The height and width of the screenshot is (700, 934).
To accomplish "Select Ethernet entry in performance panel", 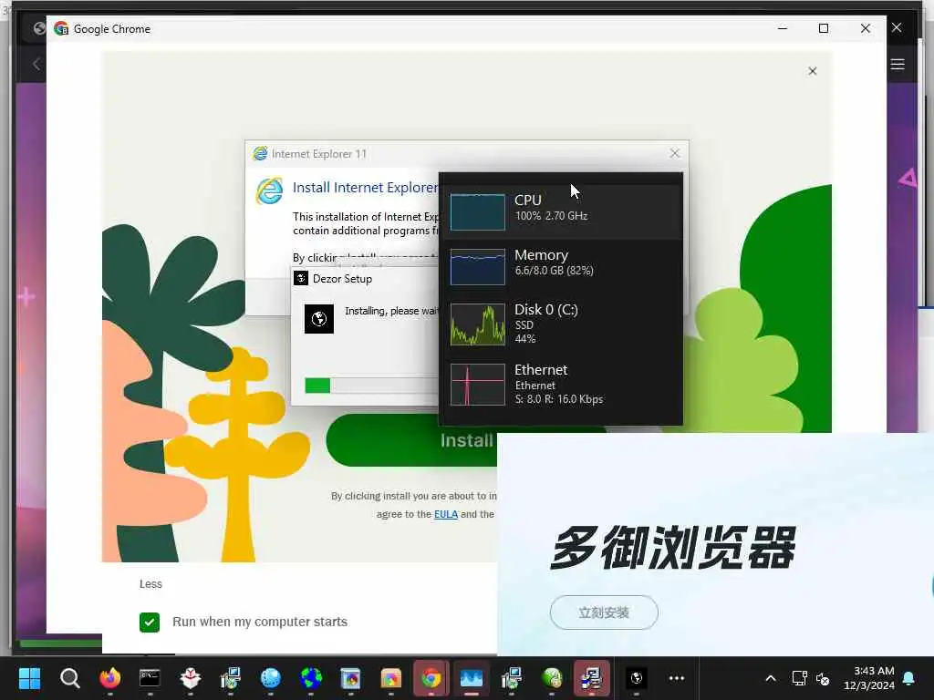I will click(x=561, y=385).
